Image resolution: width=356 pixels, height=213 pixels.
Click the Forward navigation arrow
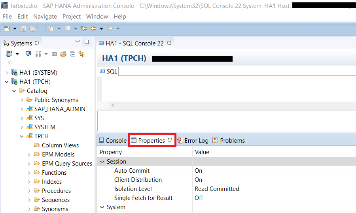point(110,28)
